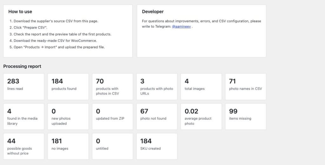Click step "Download the ready-made CSV for WooCommerce"
This screenshot has height=165, width=325.
55,41
